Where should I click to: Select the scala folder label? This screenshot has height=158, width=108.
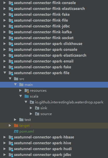(34, 96)
